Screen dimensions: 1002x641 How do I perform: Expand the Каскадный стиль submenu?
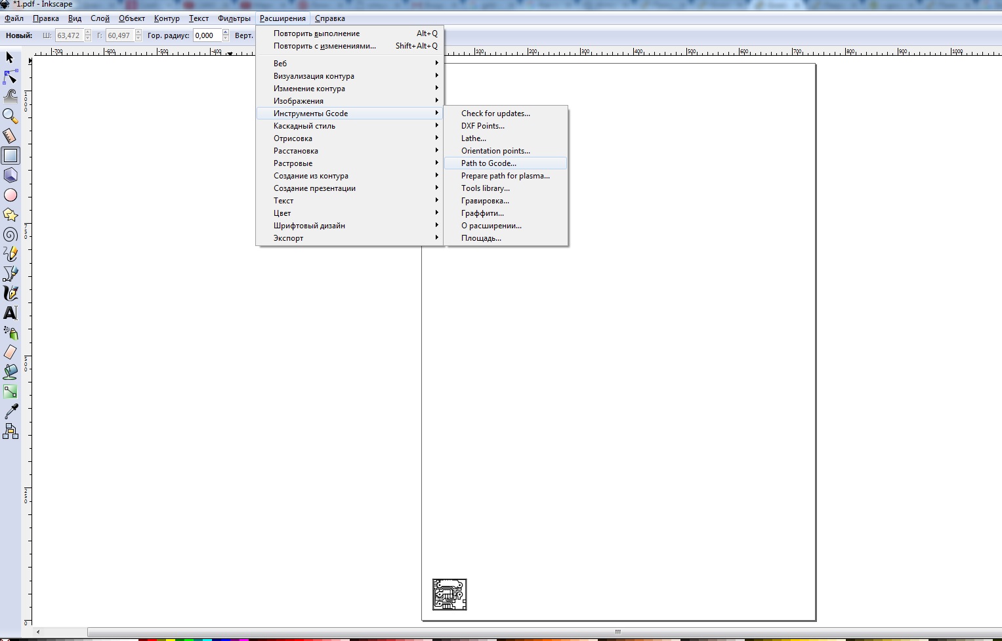coord(350,126)
